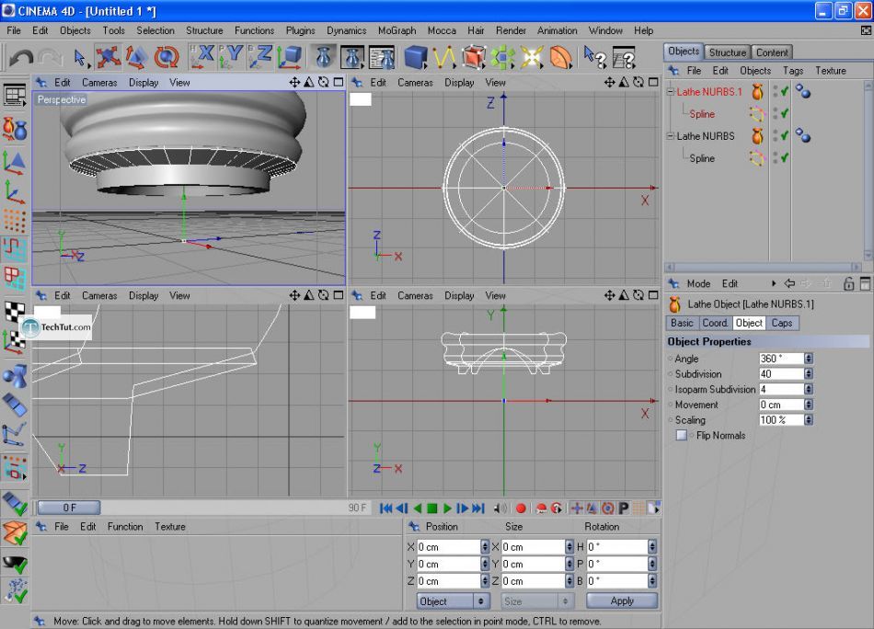
Task: Open the File menu in menu bar
Action: [14, 30]
